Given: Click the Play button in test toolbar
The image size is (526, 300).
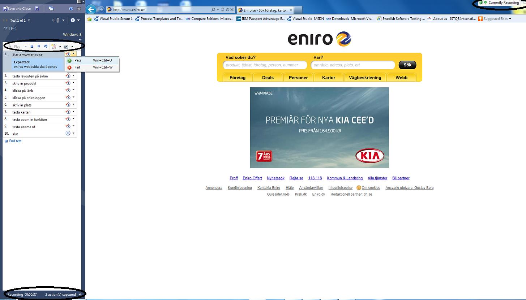Looking at the screenshot, I should 14,46.
